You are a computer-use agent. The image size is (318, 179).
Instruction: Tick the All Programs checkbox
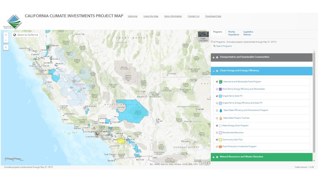212,42
